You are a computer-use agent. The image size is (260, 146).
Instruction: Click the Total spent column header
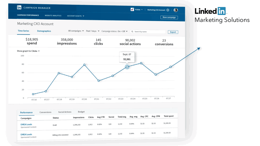click(x=169, y=116)
